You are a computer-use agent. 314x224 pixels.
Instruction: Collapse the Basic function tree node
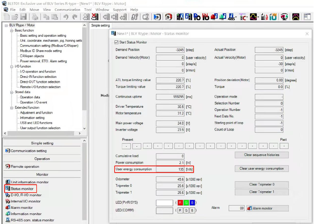click(12, 31)
